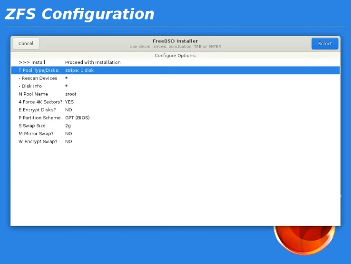
Task: Toggle the Encrypt Swap option
Action: [38, 142]
